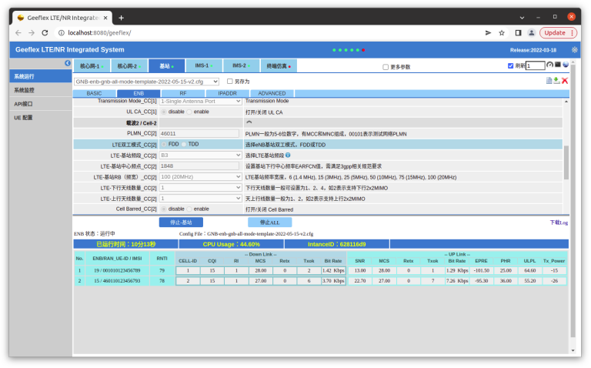
Task: Open the BASIC sub-tab
Action: tap(94, 93)
